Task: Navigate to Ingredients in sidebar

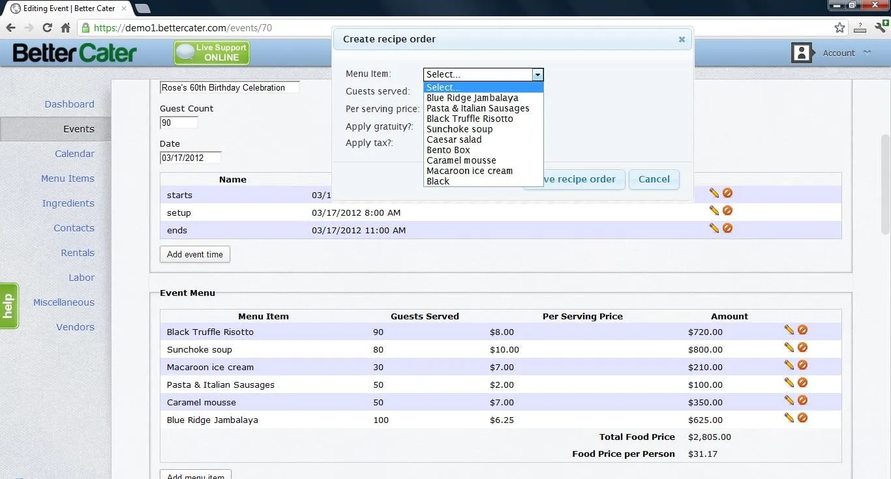Action: coord(68,203)
